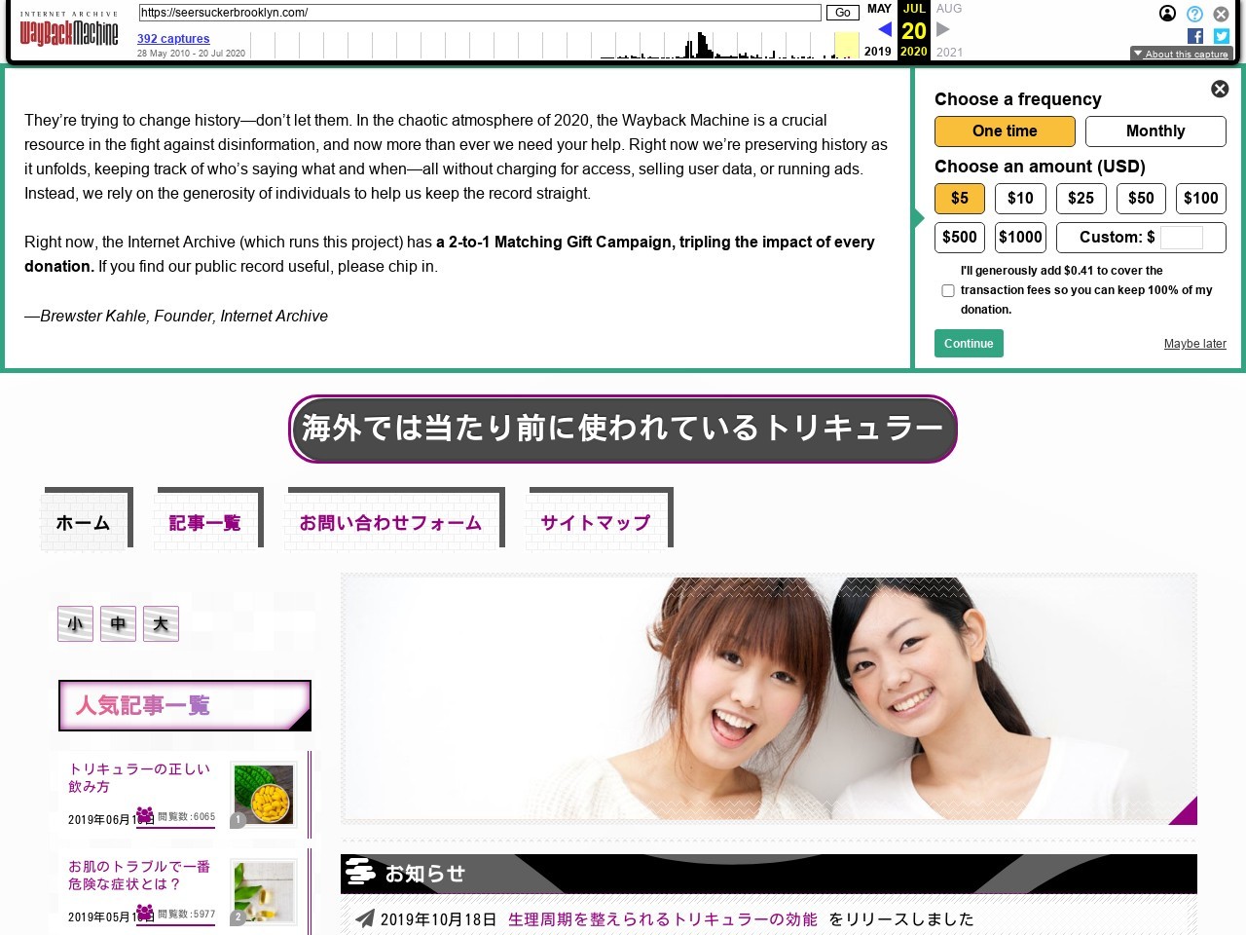Enable covering transaction fees checkbox

(948, 290)
